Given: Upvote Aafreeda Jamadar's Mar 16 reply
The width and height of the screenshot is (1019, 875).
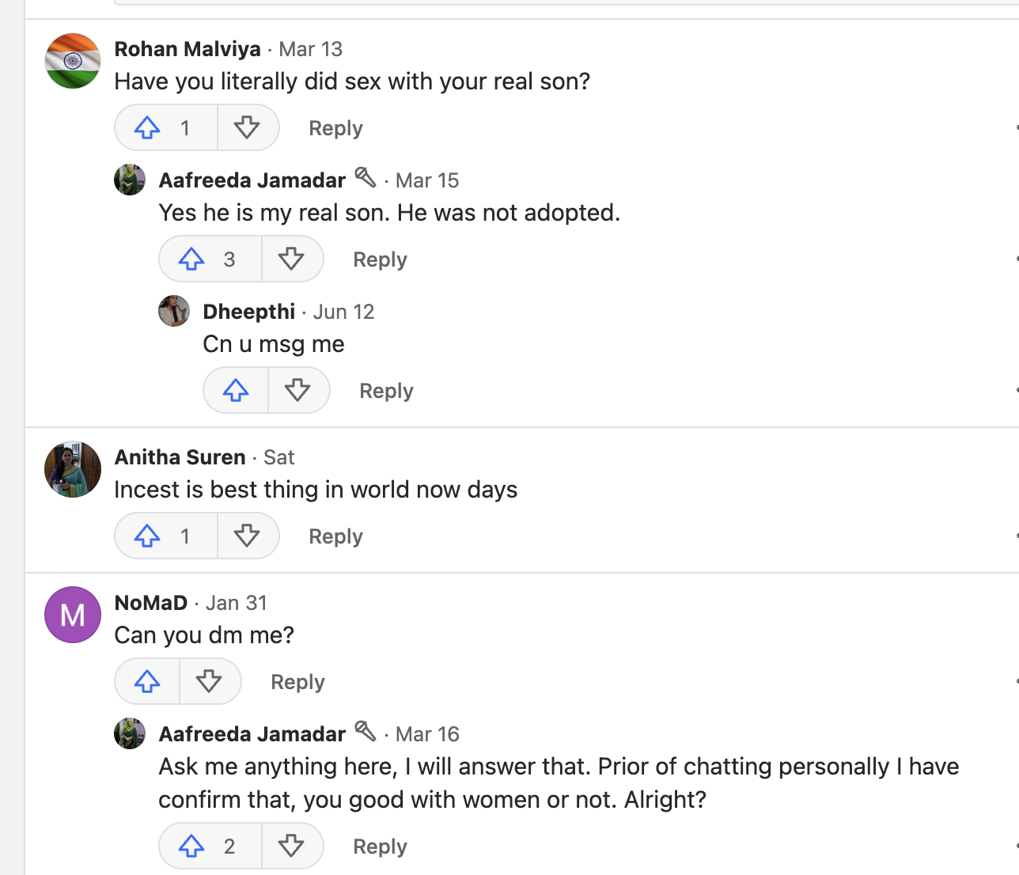Looking at the screenshot, I should click(192, 846).
